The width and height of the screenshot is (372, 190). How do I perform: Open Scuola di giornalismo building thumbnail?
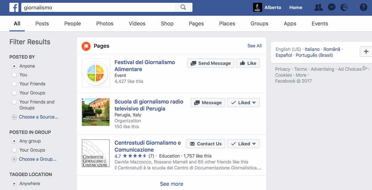(x=96, y=112)
